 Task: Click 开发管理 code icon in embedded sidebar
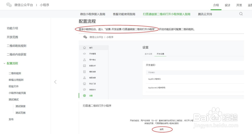pyautogui.click(x=84, y=54)
